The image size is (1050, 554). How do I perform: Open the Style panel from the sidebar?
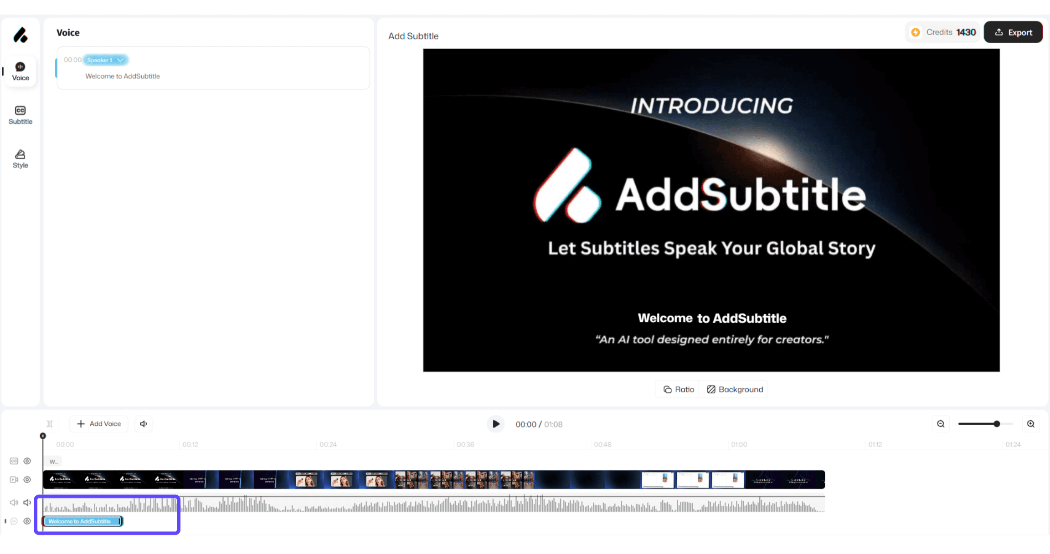(21, 158)
